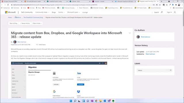Open Outlook from the taskbar
Viewport: 184px width, 103px height.
tap(105, 101)
